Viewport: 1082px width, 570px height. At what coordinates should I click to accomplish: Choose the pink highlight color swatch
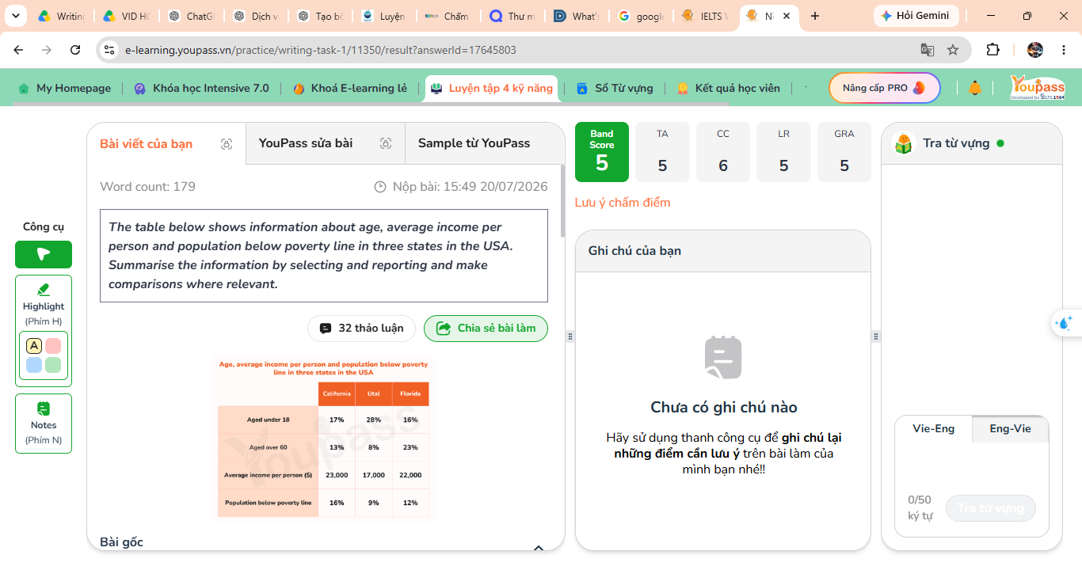(53, 346)
